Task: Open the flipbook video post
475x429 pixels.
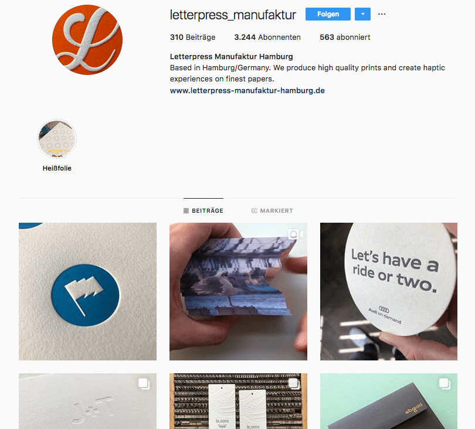Action: click(x=238, y=291)
